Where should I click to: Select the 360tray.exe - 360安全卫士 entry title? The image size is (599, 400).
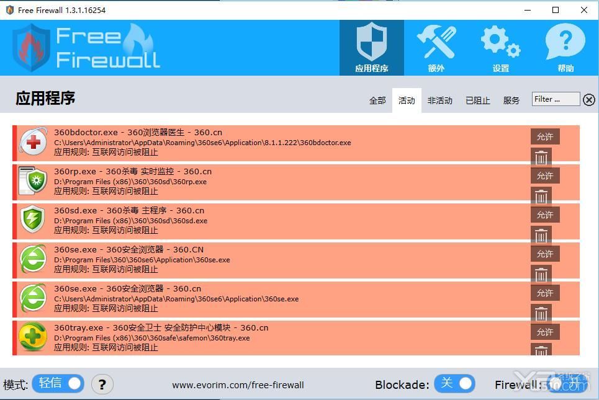point(161,327)
